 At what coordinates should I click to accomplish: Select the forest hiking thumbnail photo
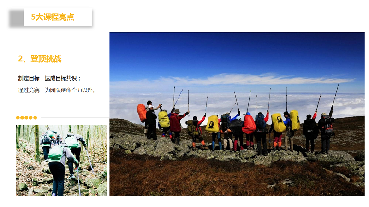click(61, 161)
